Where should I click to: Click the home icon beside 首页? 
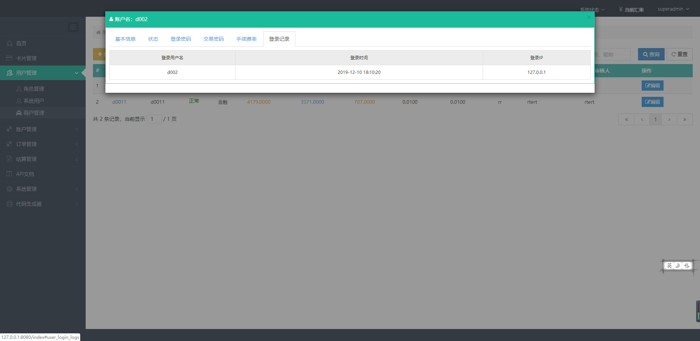[x=9, y=43]
